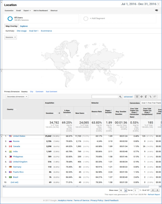Open the Export menu
162x204 pixels.
[x=27, y=10]
